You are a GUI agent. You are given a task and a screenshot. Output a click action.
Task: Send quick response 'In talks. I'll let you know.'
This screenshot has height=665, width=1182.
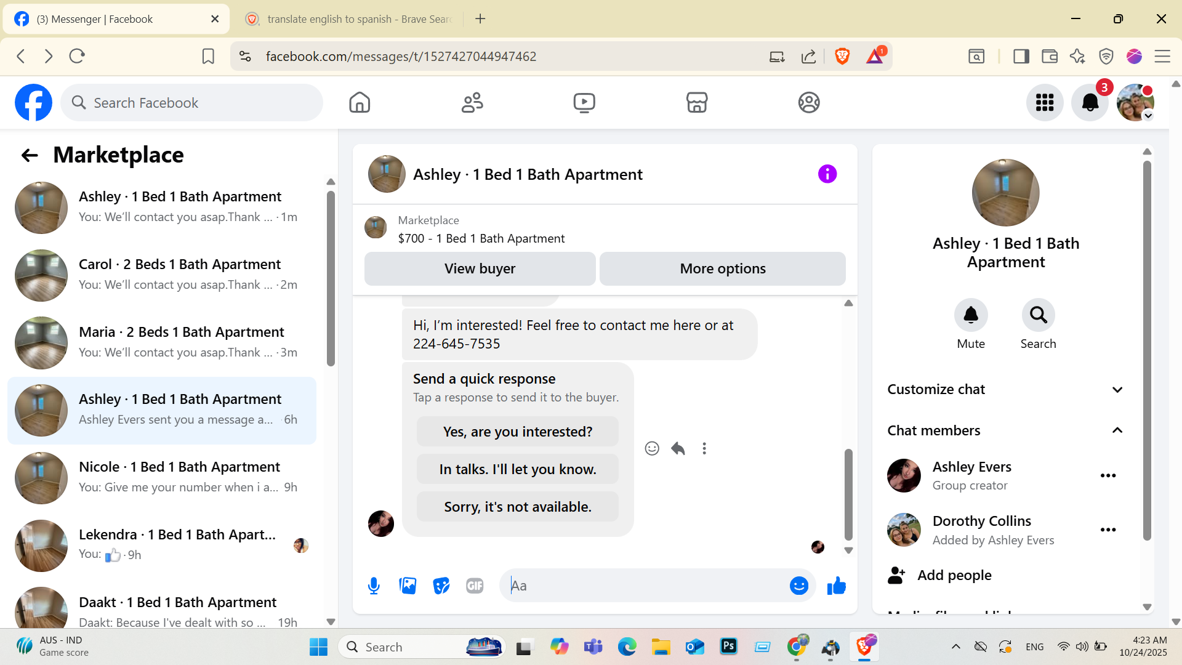click(x=518, y=469)
